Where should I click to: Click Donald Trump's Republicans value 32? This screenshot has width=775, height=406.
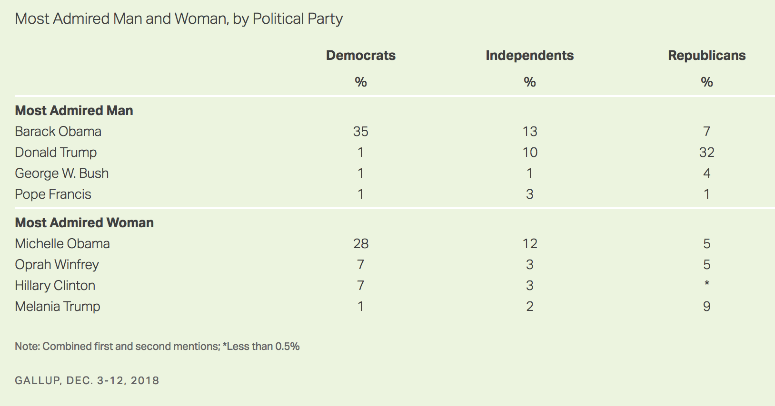[x=707, y=152]
